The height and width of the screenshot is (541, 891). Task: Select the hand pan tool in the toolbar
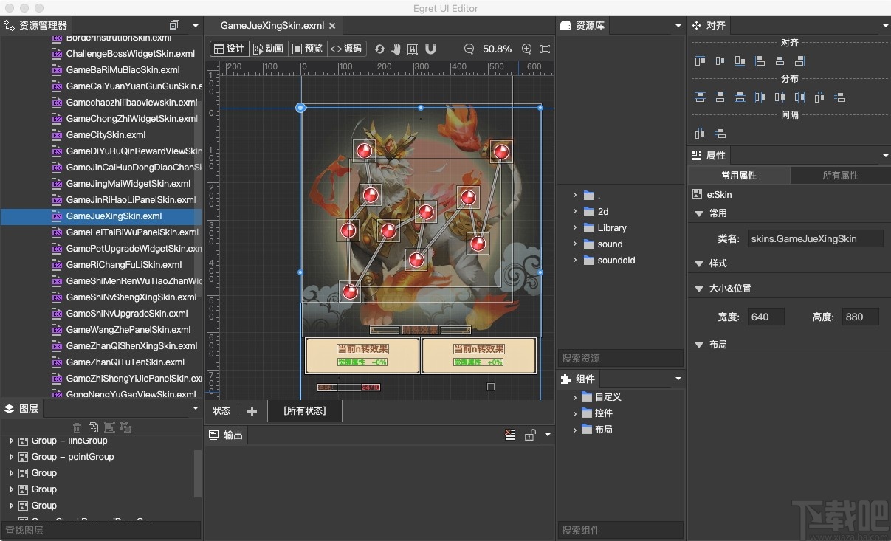396,49
